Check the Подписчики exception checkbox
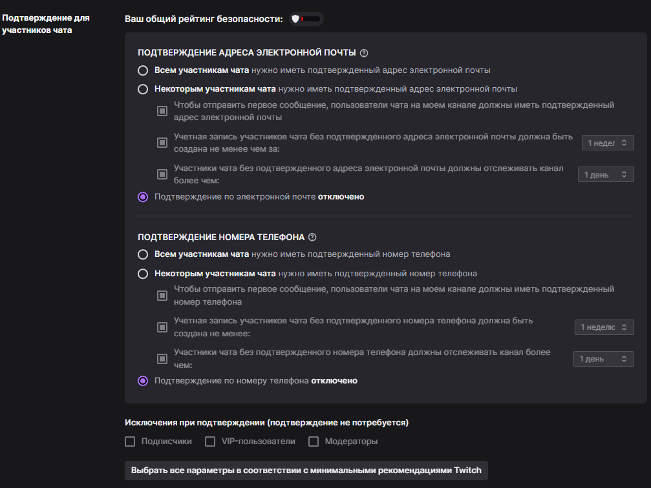Viewport: 651px width, 488px height. click(130, 442)
